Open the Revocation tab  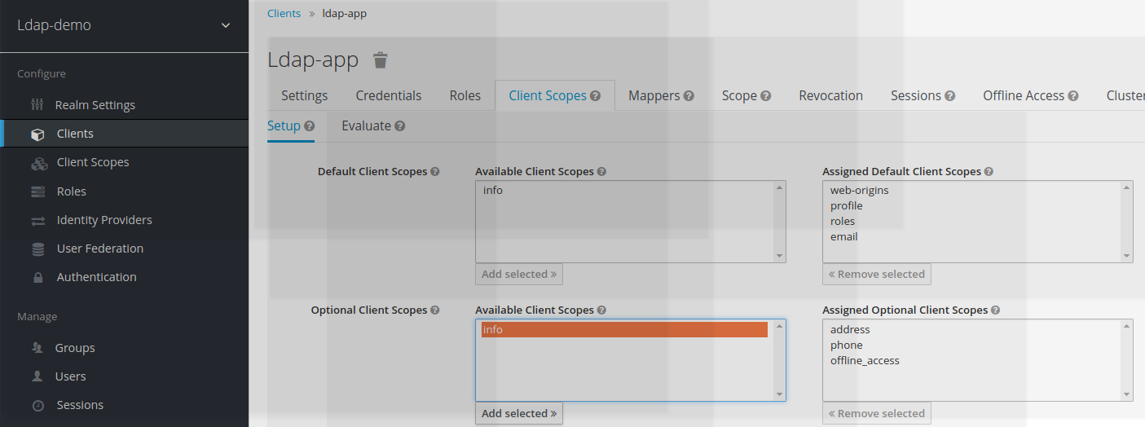830,95
